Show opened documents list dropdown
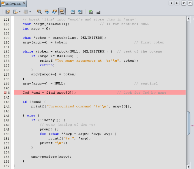Viewport: 194px width, 169px height. [x=184, y=3]
